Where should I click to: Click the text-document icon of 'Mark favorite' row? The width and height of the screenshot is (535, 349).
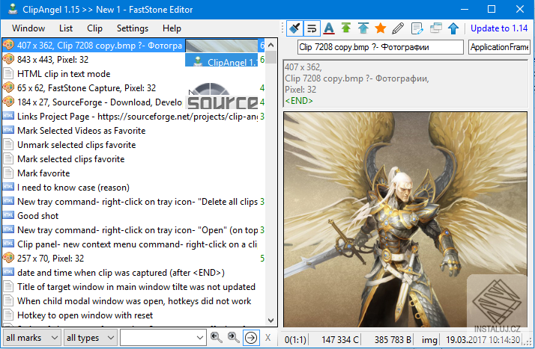point(8,173)
